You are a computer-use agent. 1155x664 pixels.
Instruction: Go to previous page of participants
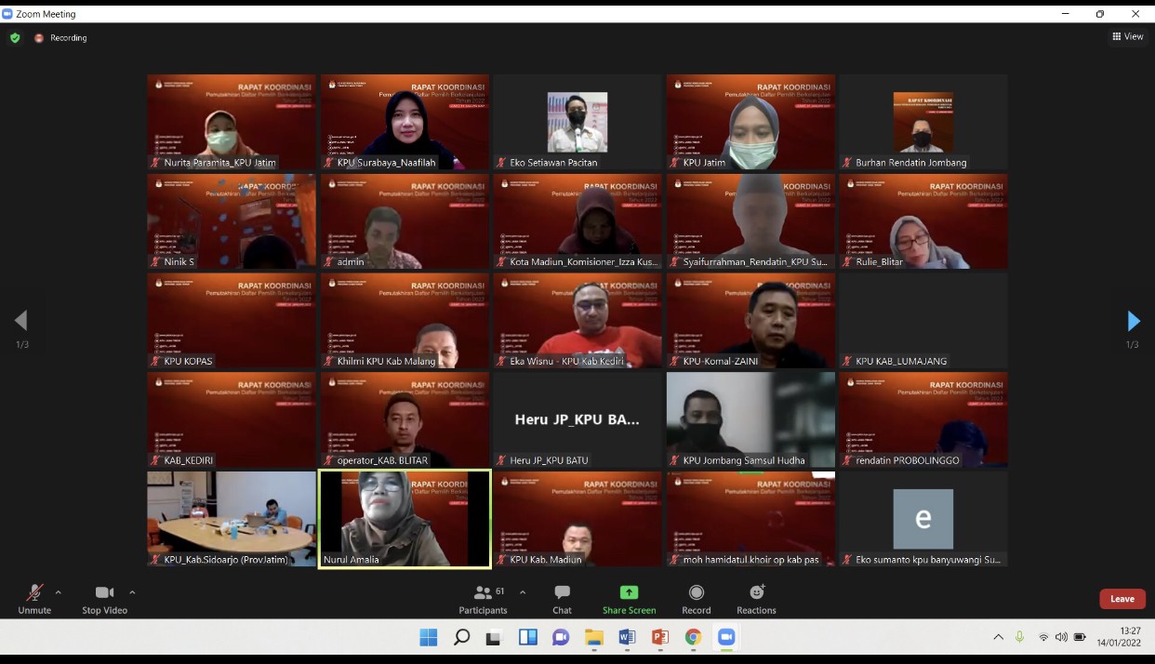tap(20, 322)
